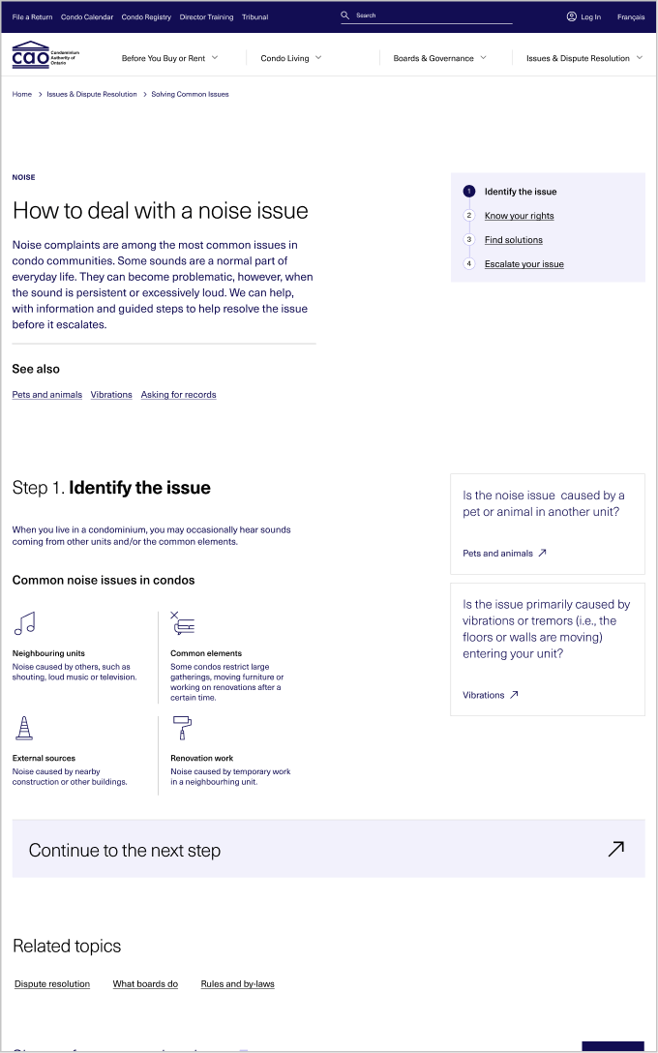Click the CAO logo

(x=45, y=55)
